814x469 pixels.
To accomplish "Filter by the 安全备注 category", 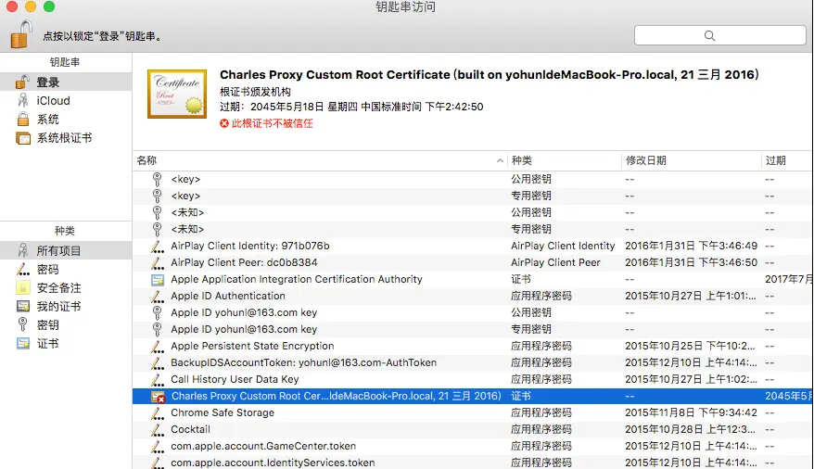I will point(66,288).
